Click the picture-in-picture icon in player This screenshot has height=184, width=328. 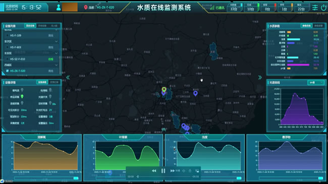[x=197, y=171]
